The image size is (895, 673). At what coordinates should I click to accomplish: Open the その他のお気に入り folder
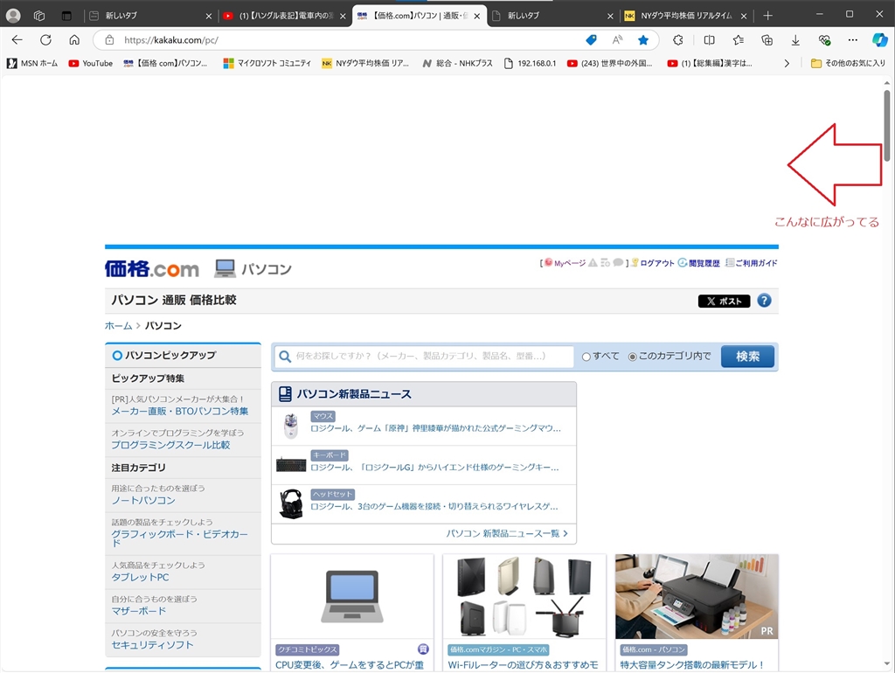click(848, 63)
